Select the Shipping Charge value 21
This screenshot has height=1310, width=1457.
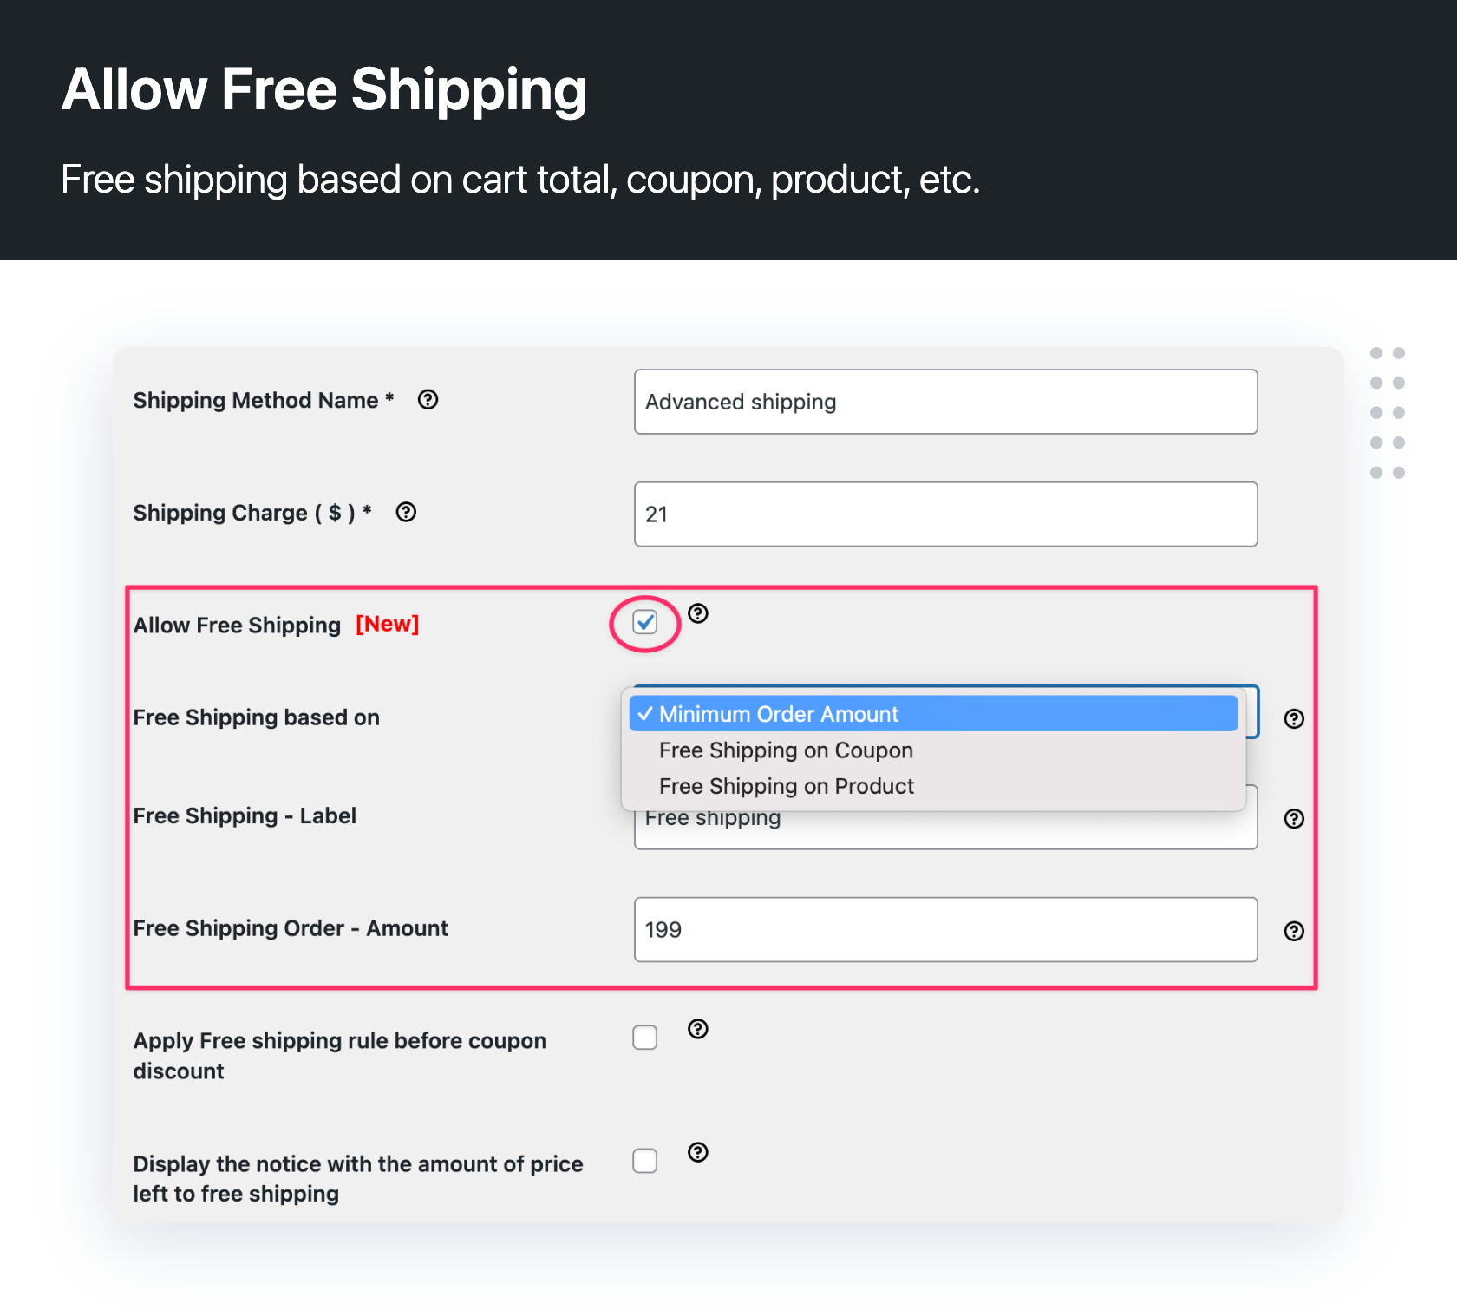(x=945, y=514)
